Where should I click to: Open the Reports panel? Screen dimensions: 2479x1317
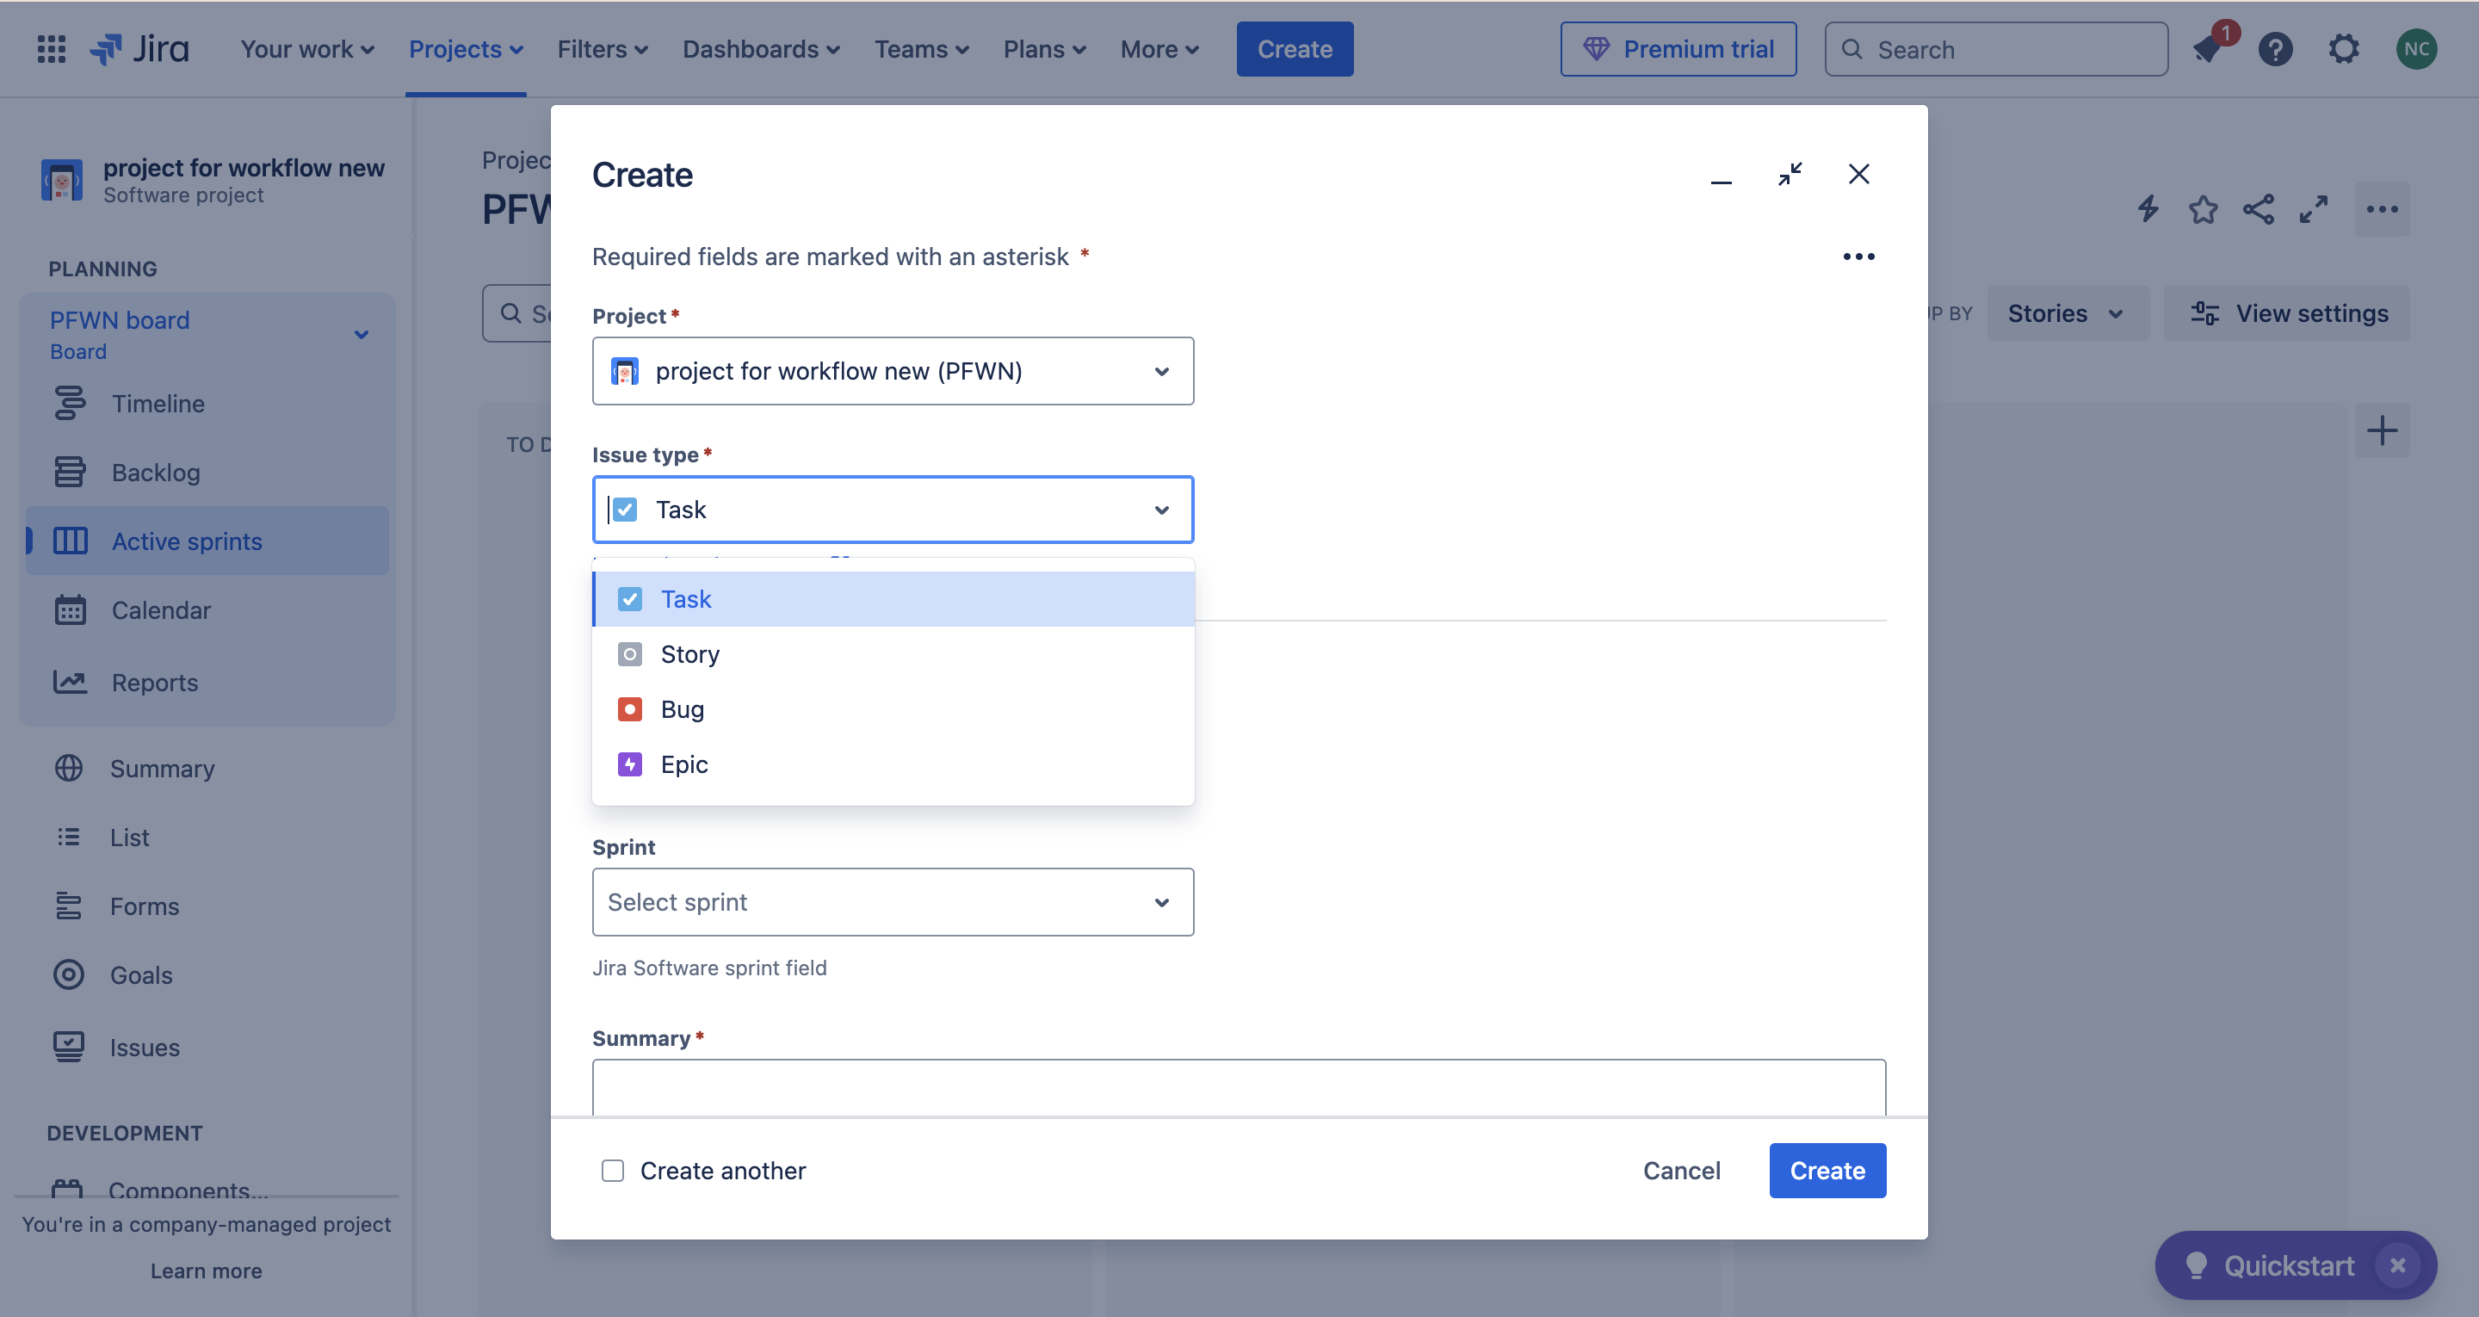(154, 682)
